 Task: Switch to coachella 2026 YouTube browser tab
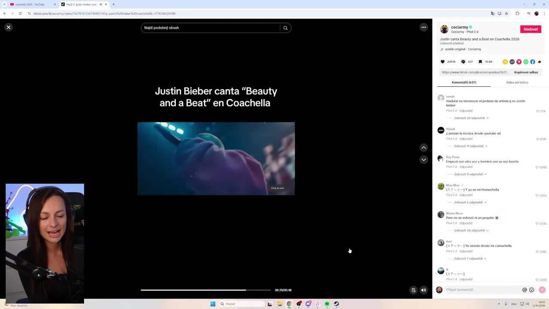[x=30, y=4]
